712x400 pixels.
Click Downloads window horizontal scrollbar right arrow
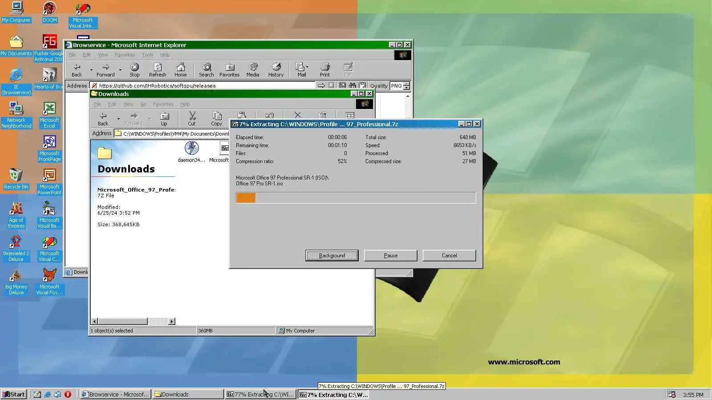[172, 321]
